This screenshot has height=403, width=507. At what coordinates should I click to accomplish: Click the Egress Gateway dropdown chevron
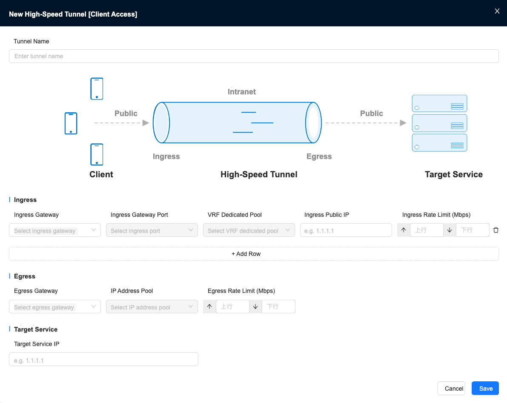point(94,307)
